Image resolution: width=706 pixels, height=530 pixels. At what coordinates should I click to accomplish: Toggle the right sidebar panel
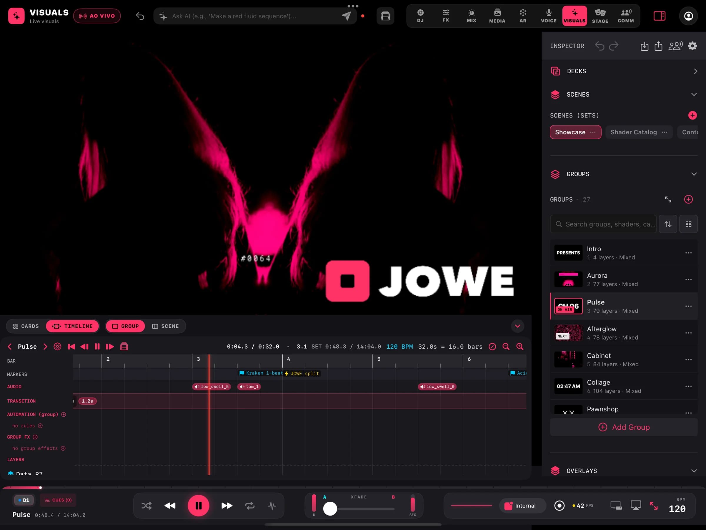660,16
